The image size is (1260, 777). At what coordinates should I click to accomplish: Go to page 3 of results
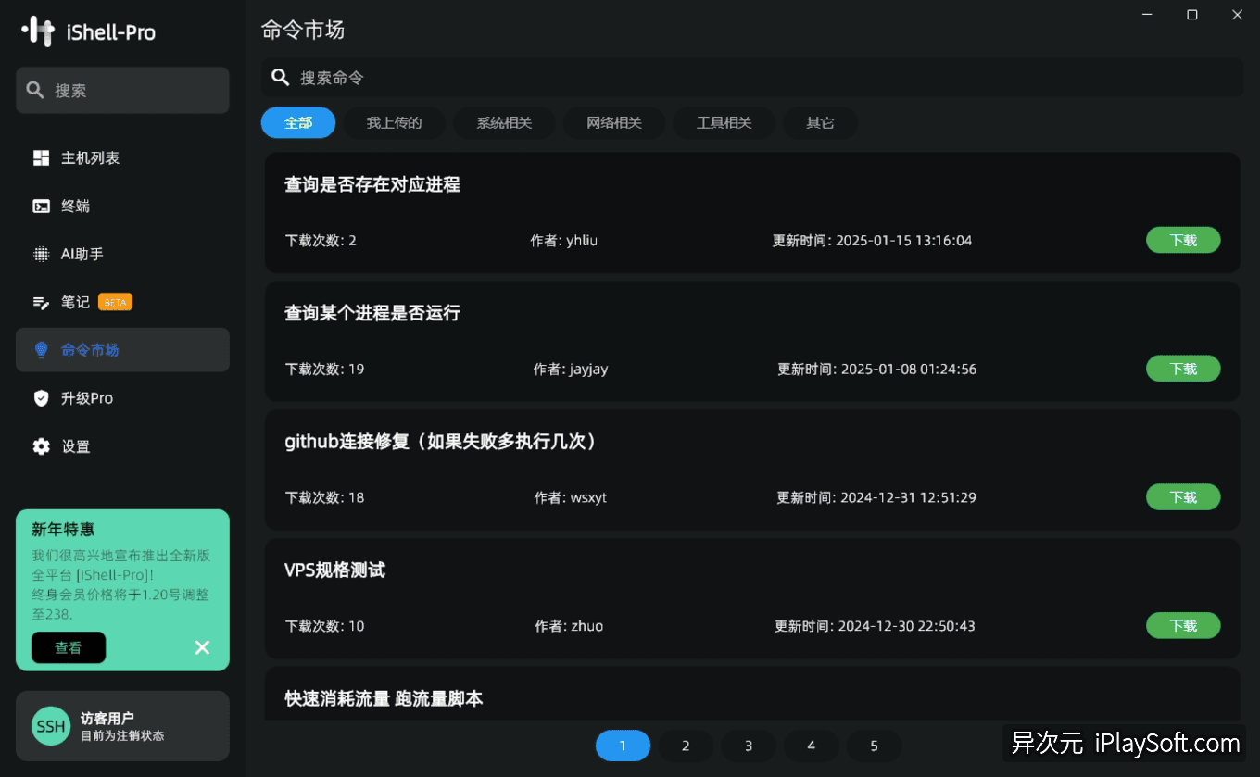coord(749,745)
